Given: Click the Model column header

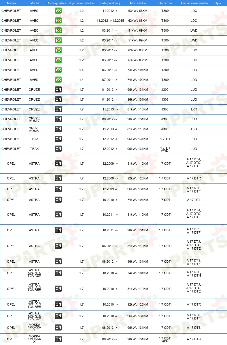Looking at the screenshot, I should (35, 3).
